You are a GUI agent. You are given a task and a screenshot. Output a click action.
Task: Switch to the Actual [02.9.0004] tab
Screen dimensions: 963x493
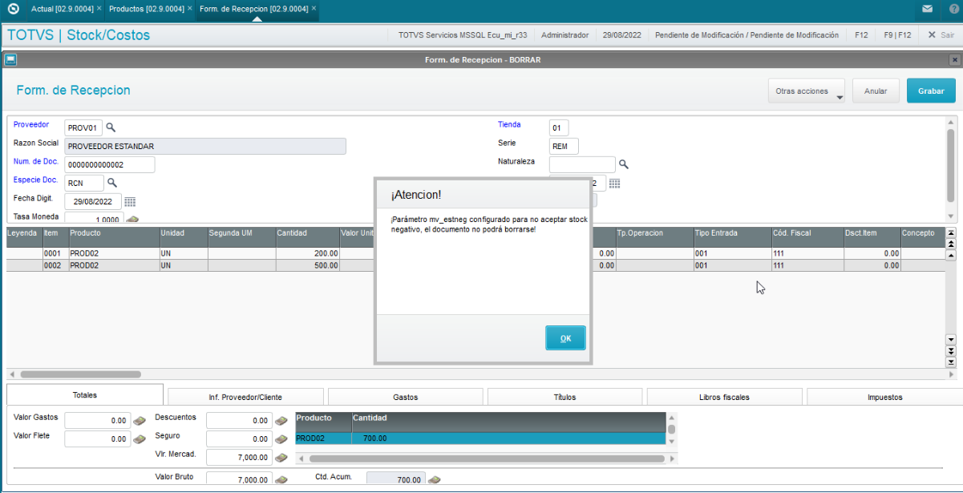click(x=61, y=8)
